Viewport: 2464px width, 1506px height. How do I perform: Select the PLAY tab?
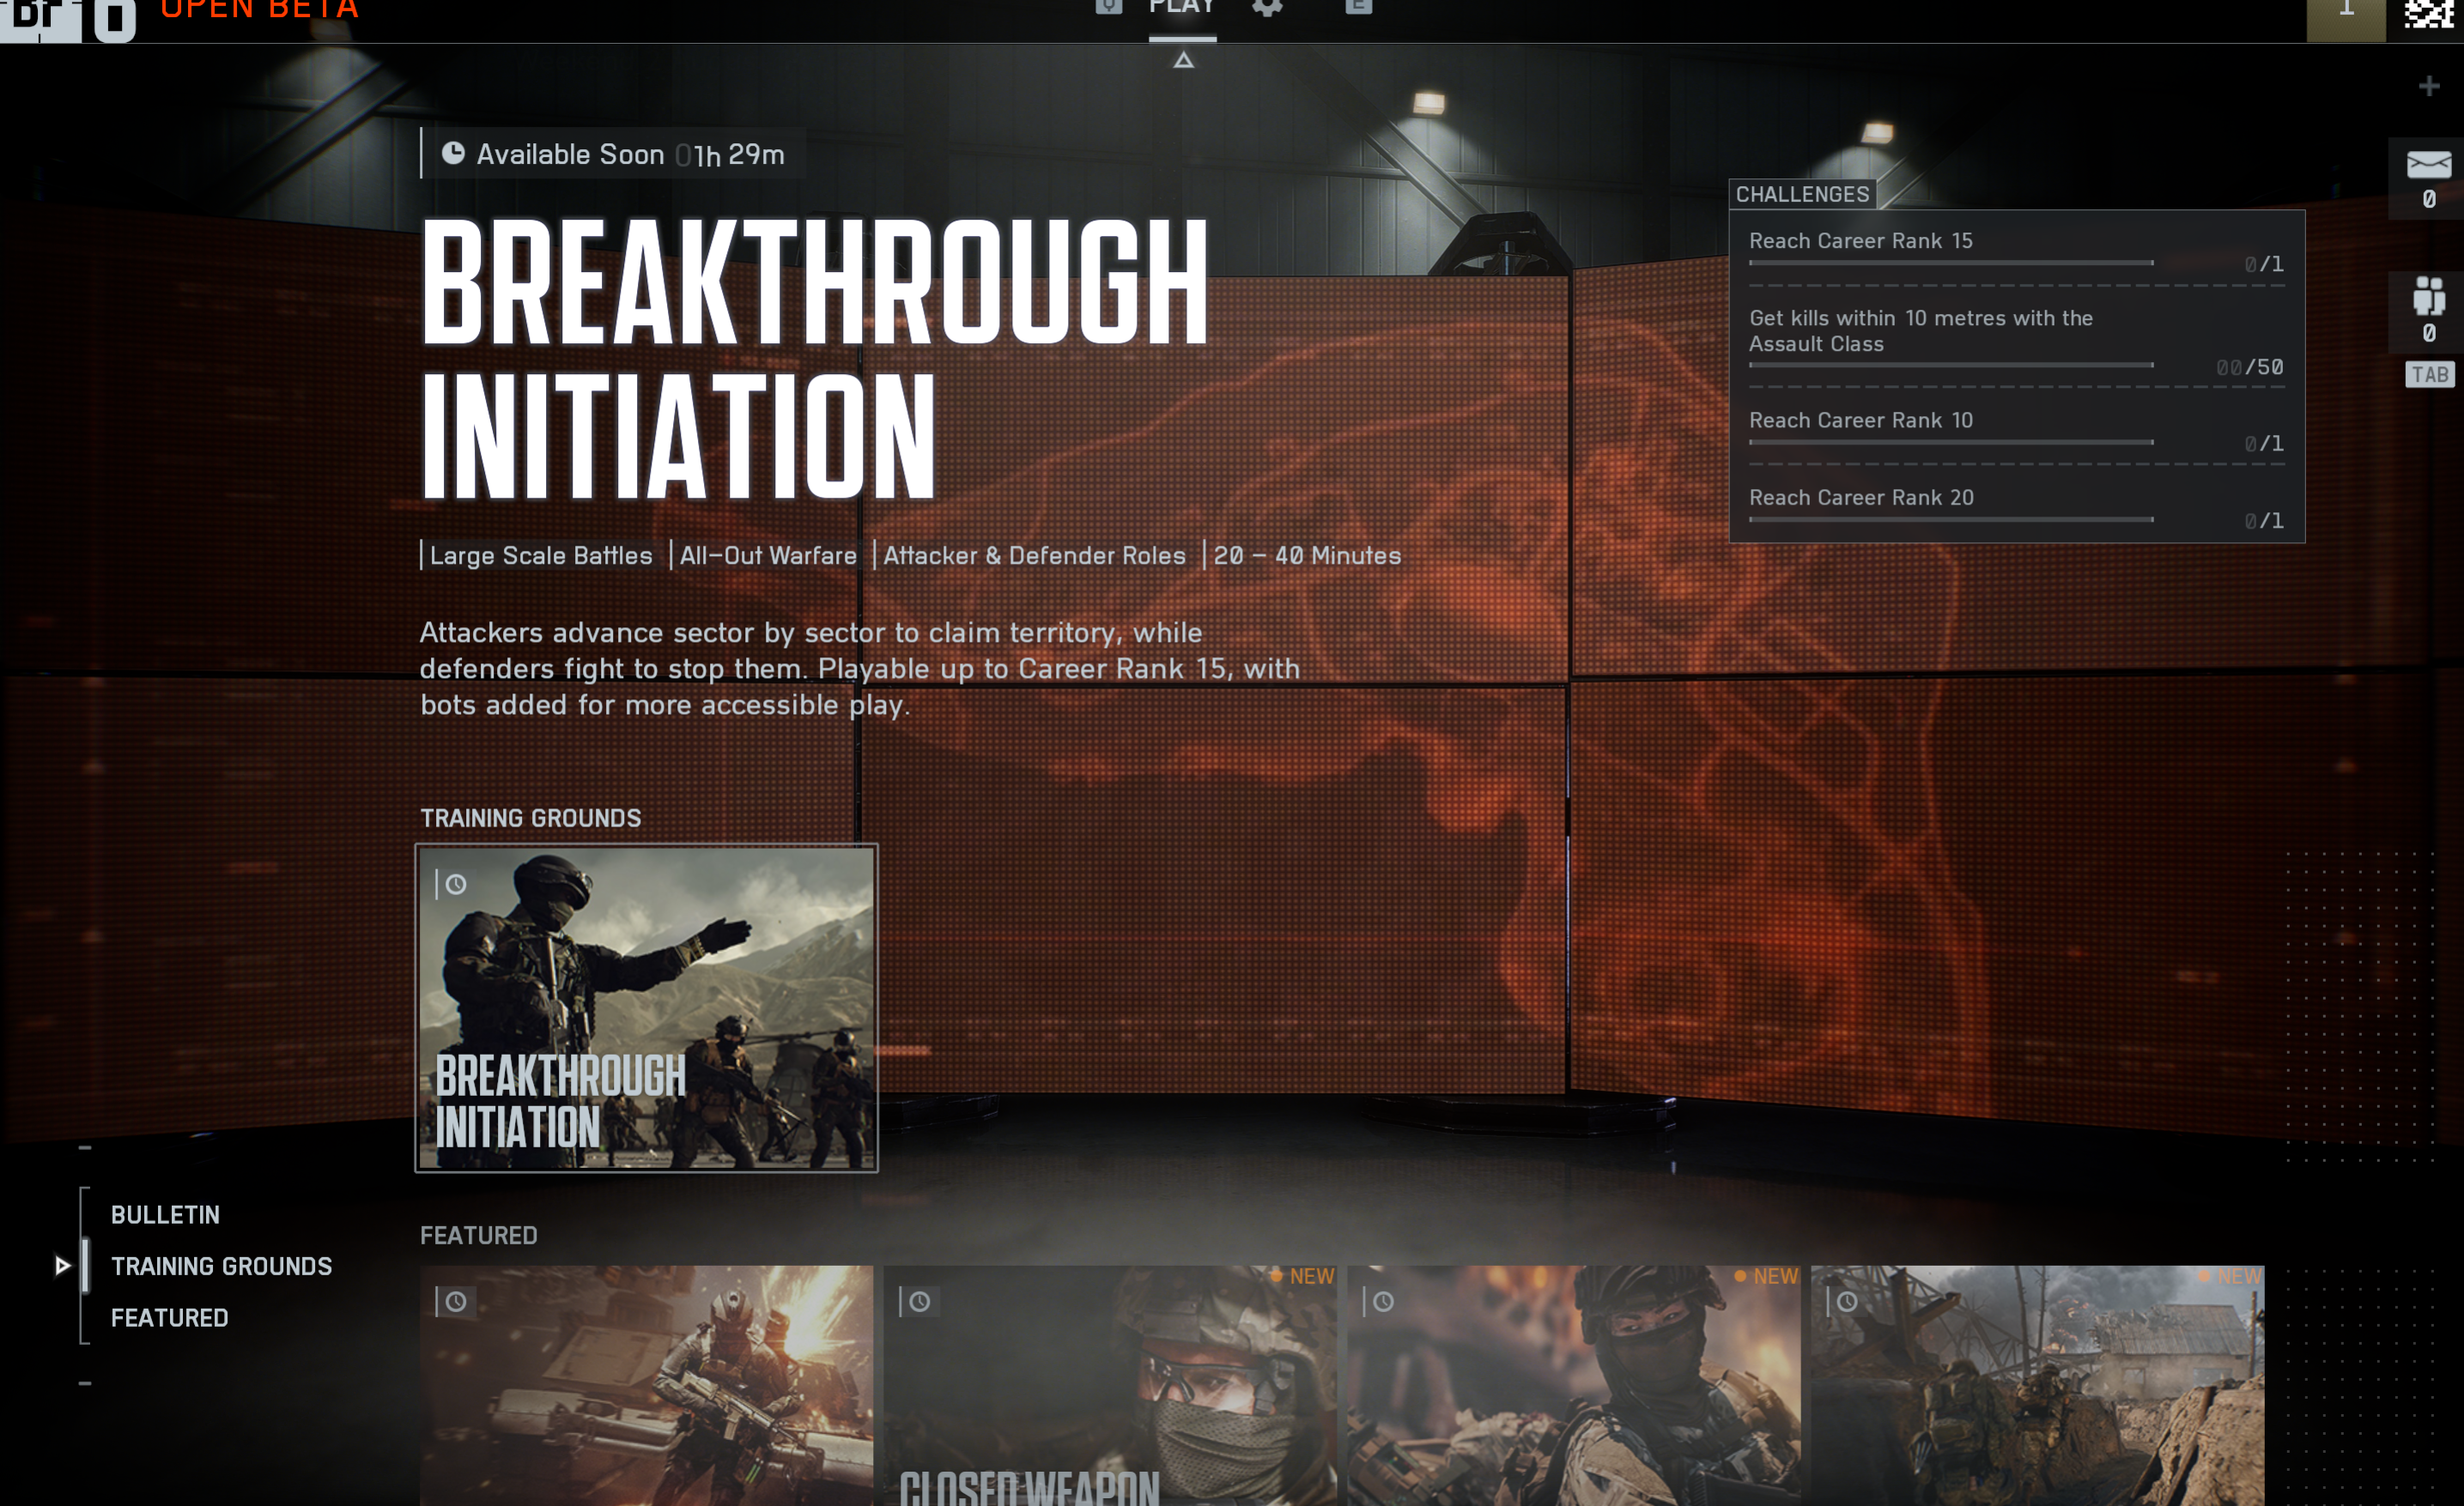coord(1182,8)
